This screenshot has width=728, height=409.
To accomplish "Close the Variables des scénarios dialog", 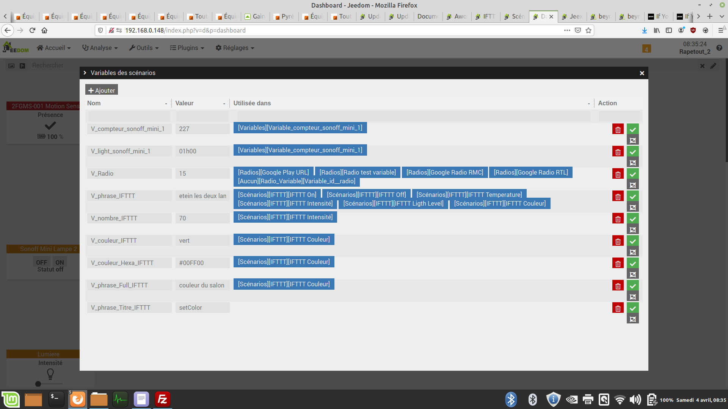I will click(x=642, y=73).
